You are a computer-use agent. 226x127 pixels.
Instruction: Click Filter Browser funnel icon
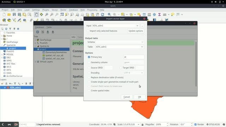coord(10,29)
